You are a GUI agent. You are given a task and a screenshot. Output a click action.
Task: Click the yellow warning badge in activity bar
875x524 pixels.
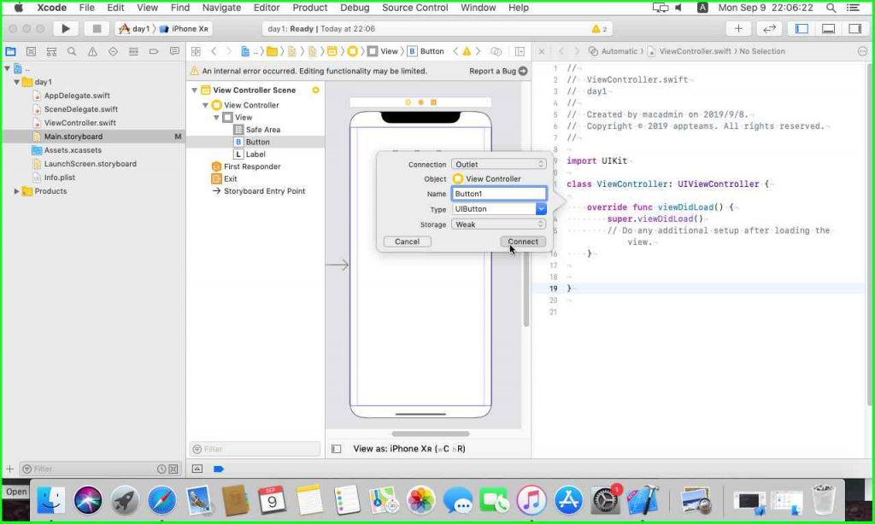[x=599, y=28]
